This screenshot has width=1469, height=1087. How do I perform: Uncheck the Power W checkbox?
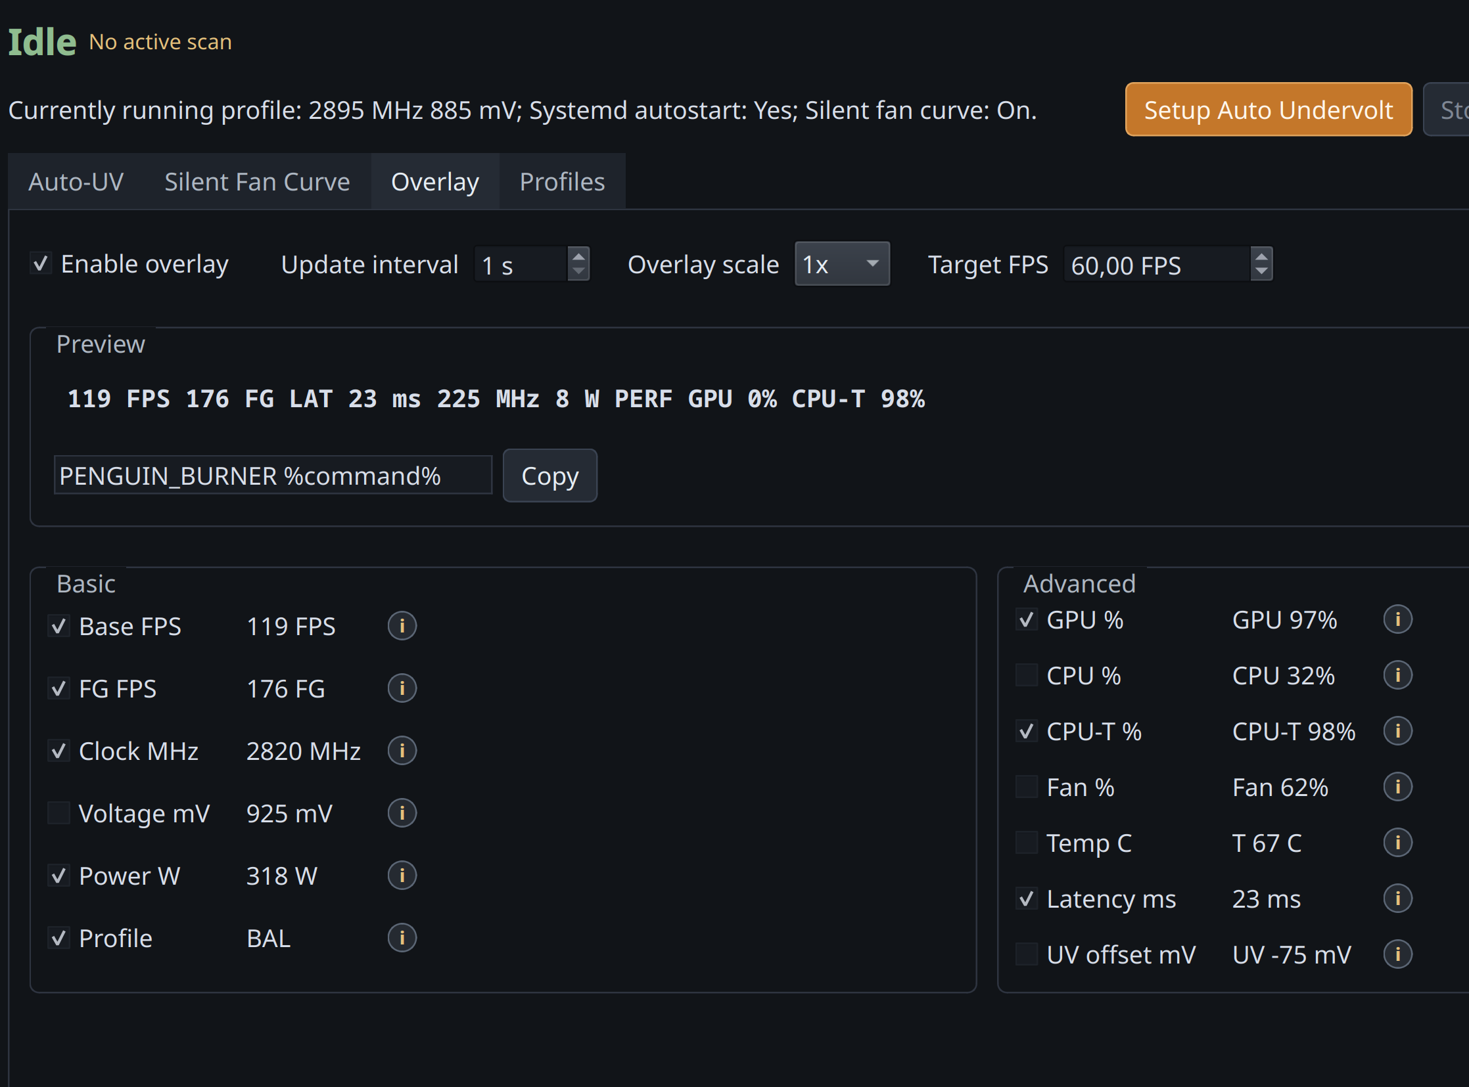pos(58,876)
